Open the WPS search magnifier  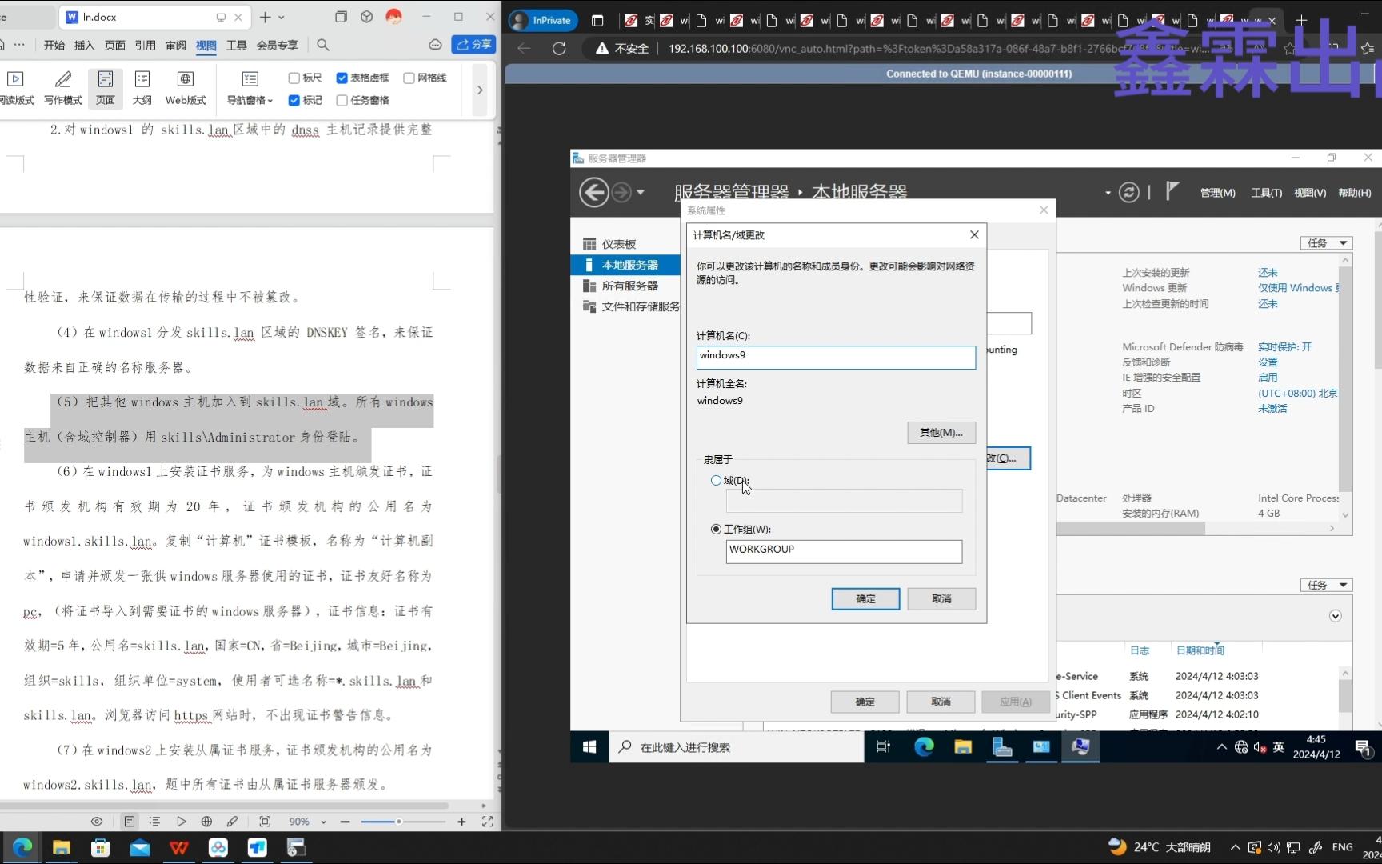click(x=323, y=45)
